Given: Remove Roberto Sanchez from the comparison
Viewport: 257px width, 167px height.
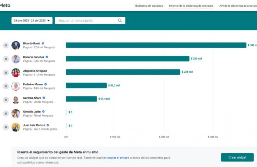Looking at the screenshot, I should (6, 59).
